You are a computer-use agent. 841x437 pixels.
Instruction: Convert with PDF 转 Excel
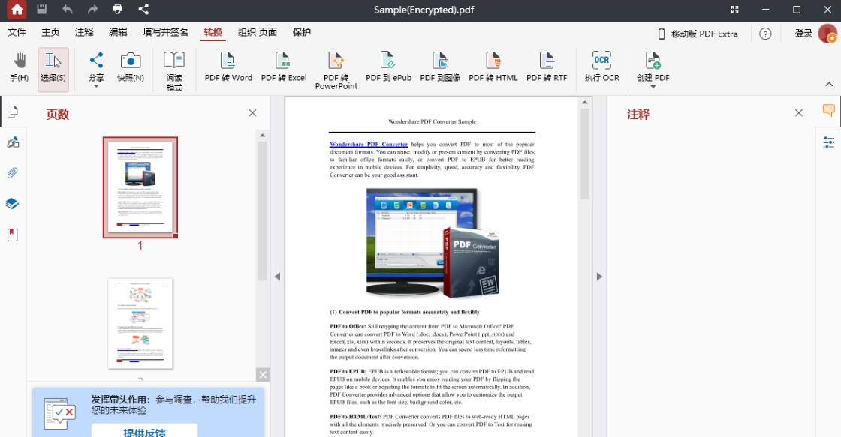tap(284, 67)
